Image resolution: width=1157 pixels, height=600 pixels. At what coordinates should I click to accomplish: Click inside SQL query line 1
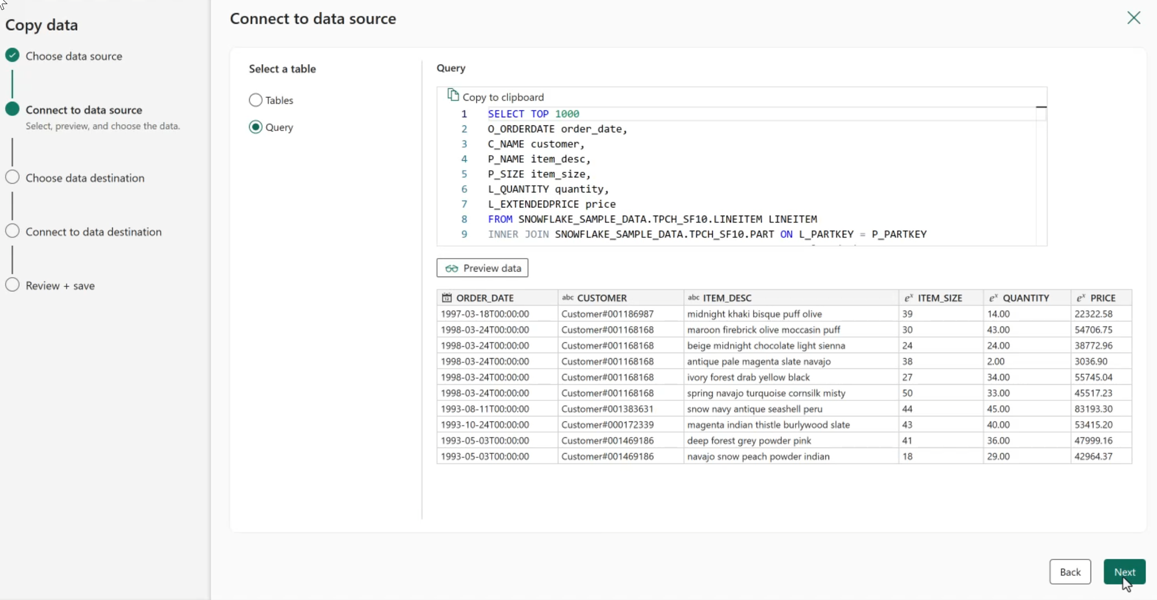point(533,114)
